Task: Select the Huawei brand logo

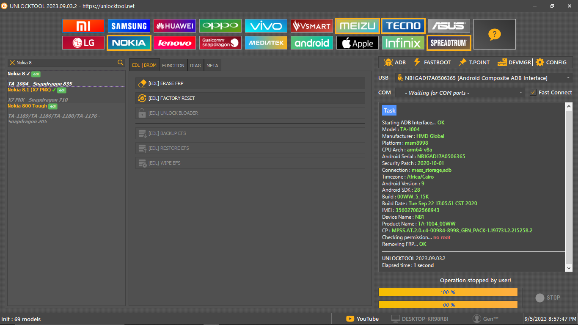Action: (x=174, y=26)
